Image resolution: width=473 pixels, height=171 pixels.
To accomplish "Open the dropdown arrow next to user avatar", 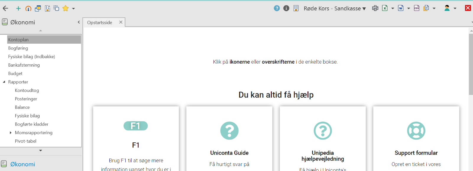I will pyautogui.click(x=455, y=8).
